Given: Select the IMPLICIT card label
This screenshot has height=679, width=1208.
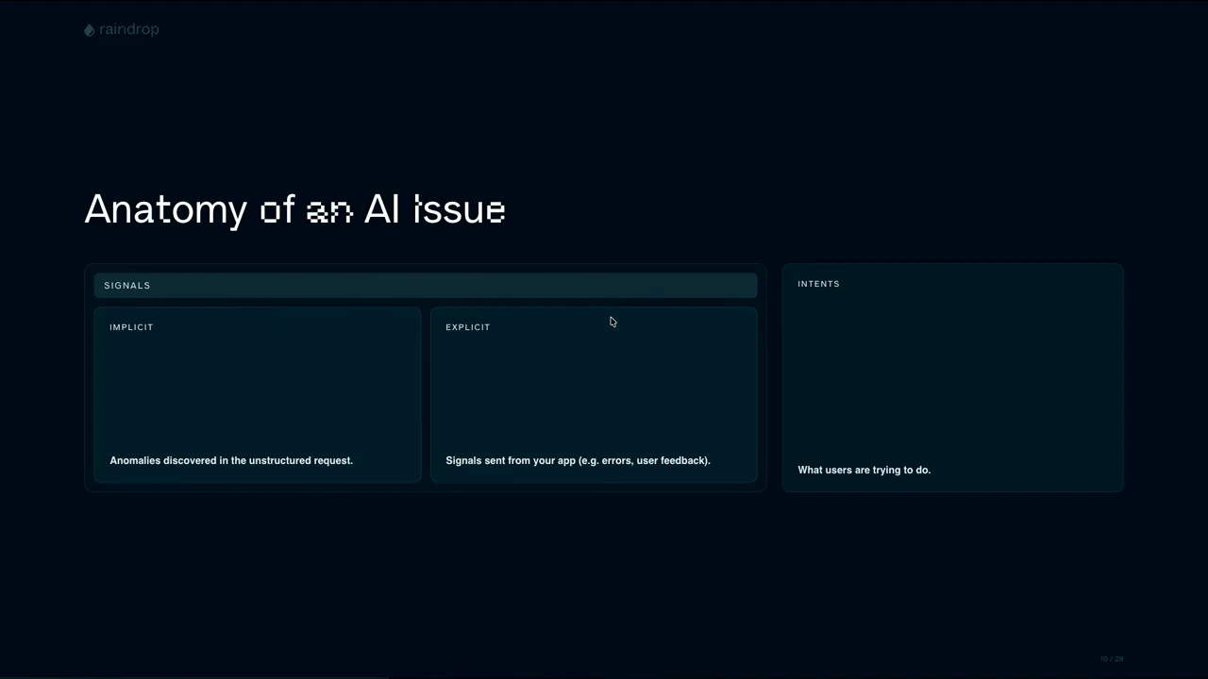Looking at the screenshot, I should 131,327.
